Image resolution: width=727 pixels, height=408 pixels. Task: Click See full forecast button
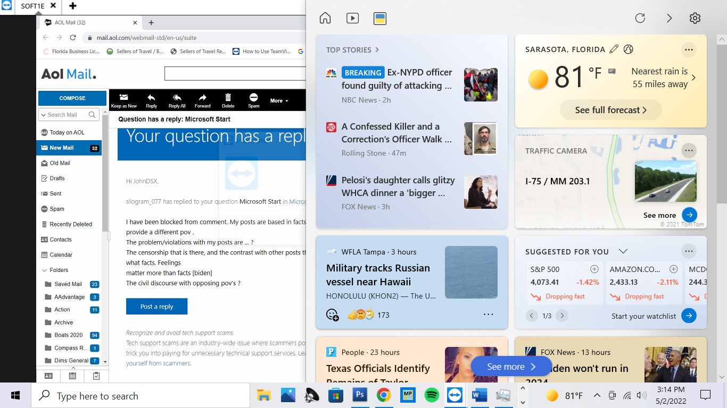tap(611, 110)
